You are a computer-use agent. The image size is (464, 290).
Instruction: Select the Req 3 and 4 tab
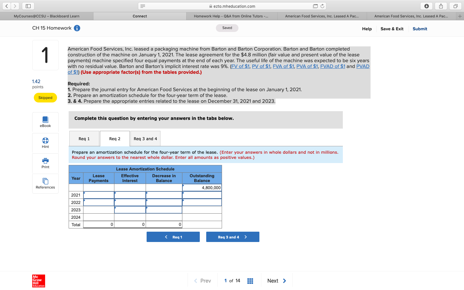tap(145, 139)
